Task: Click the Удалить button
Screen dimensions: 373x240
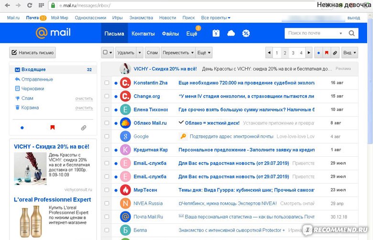Action: click(x=126, y=53)
